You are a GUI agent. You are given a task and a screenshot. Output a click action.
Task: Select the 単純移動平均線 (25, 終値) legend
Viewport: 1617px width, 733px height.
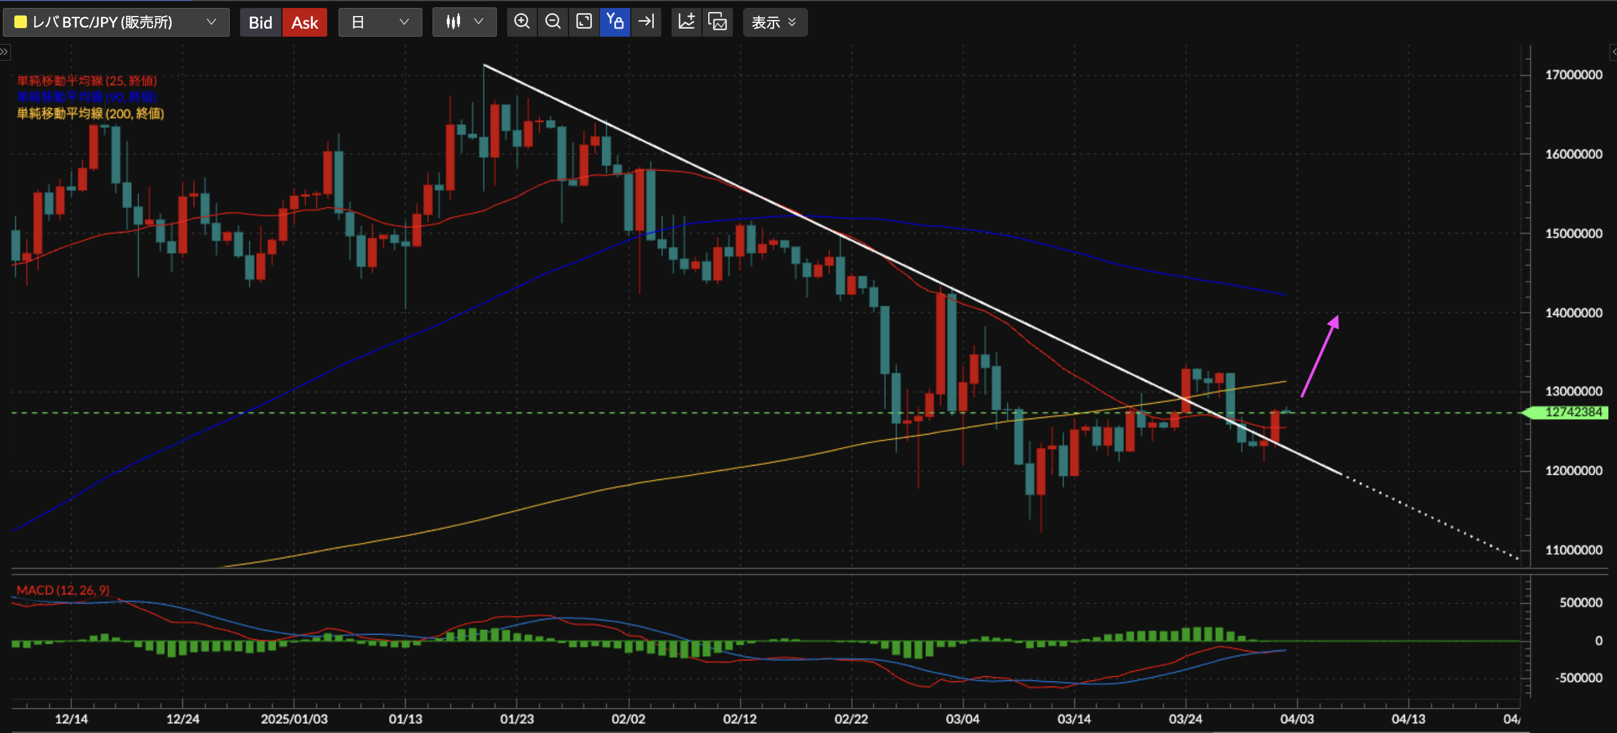point(87,81)
